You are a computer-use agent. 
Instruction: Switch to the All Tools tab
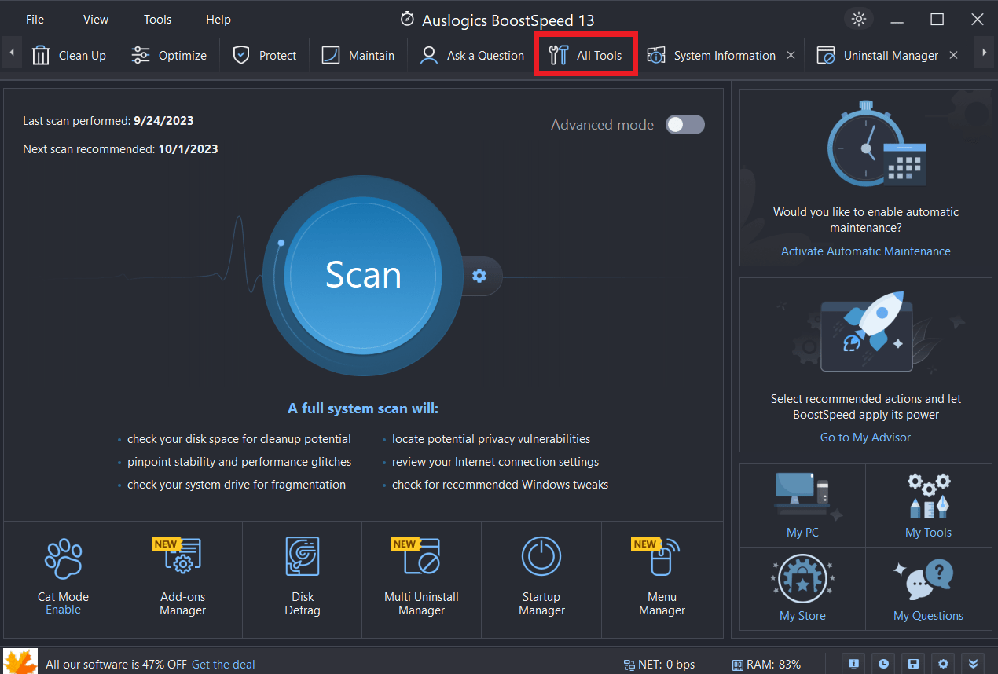(585, 56)
